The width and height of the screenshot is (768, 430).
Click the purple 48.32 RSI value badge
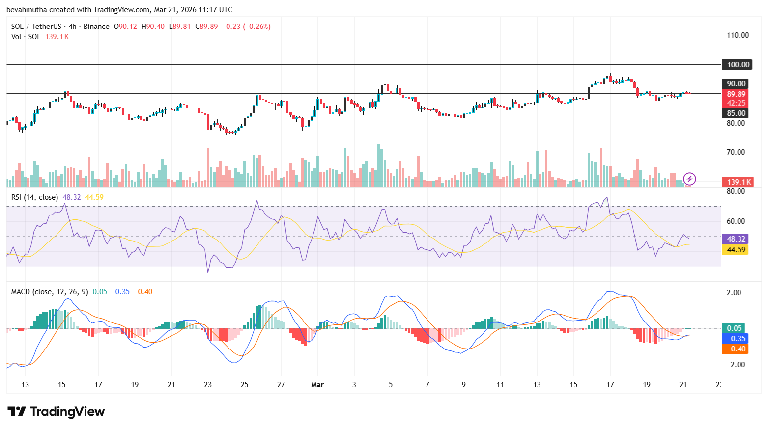click(735, 239)
